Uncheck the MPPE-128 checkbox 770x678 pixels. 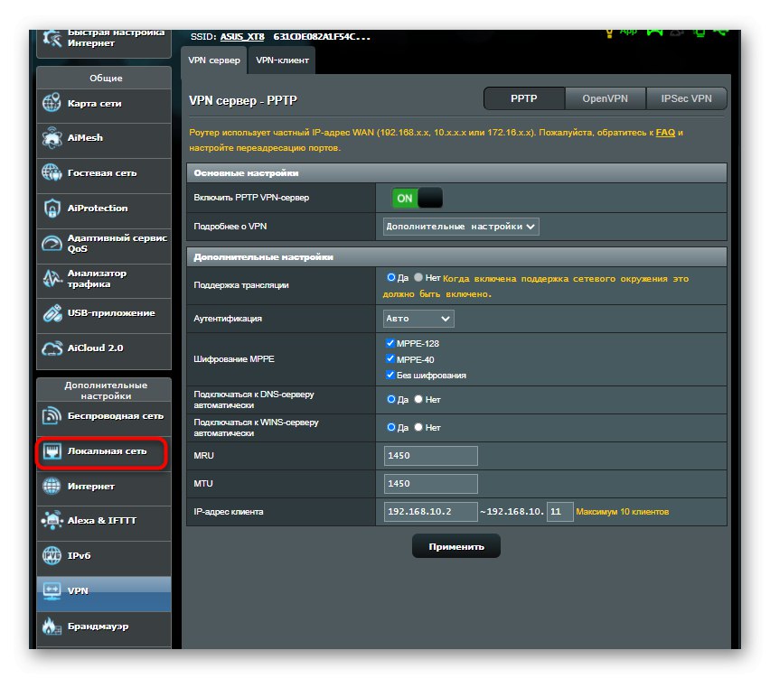[390, 343]
